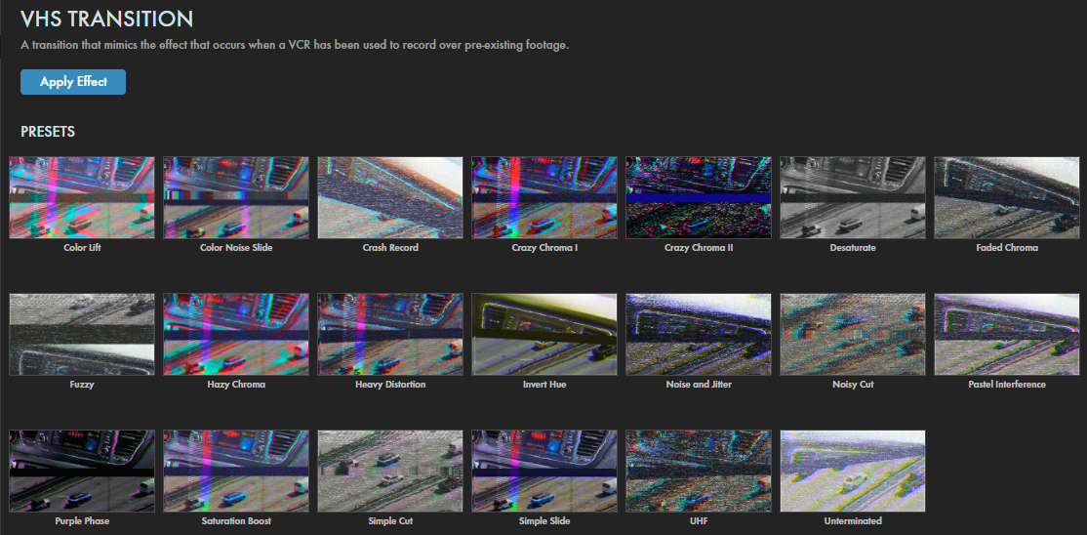
Task: Choose the Color Noise Slide preset
Action: tap(236, 197)
